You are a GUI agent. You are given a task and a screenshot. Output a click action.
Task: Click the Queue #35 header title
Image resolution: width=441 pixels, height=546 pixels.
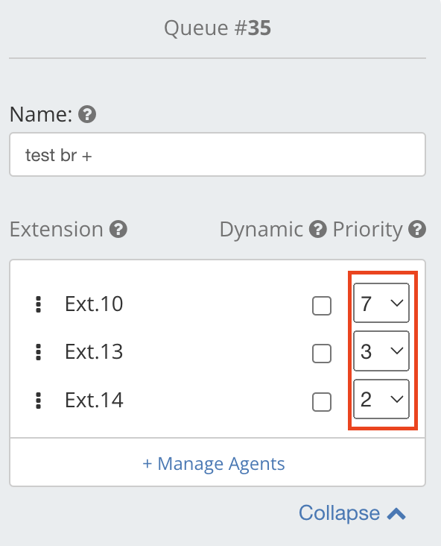(x=218, y=28)
